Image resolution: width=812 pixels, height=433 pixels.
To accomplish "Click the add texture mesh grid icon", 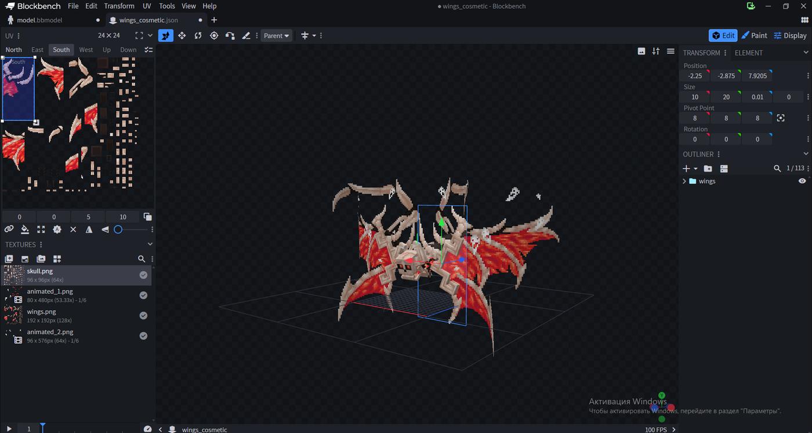I will pyautogui.click(x=57, y=259).
